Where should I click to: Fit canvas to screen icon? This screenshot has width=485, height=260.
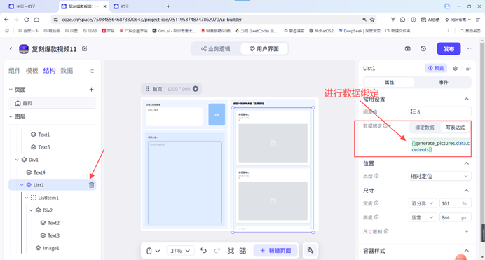[x=231, y=251]
